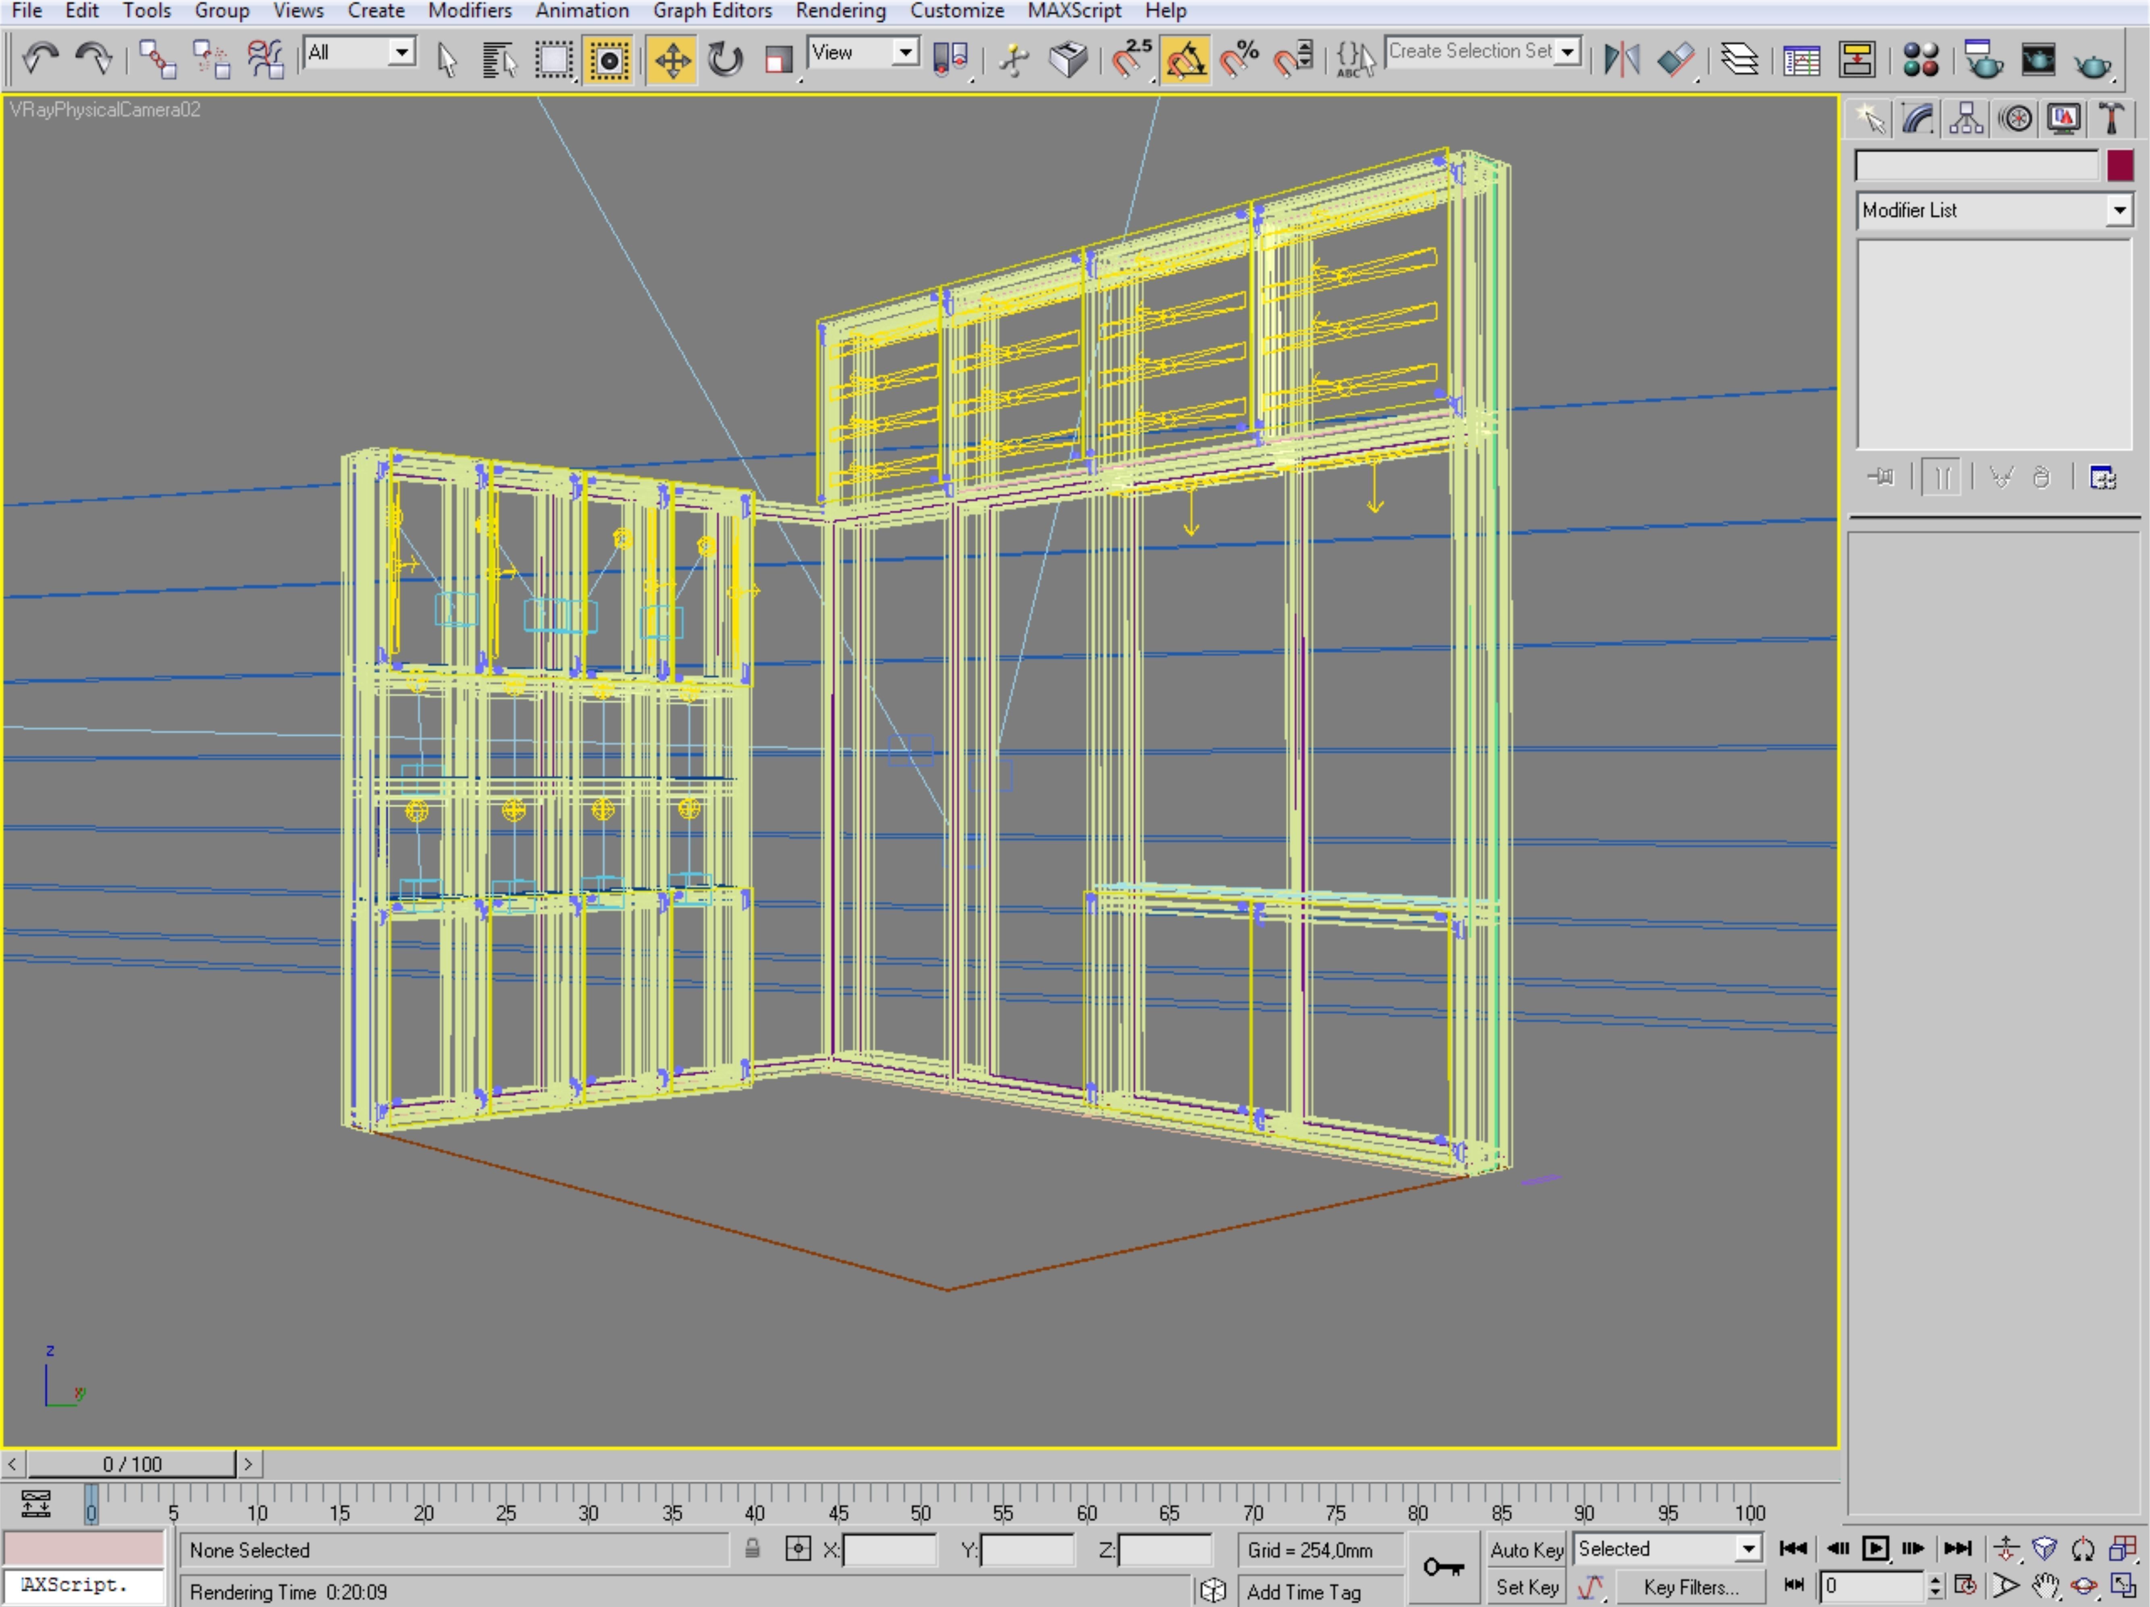
Task: Click Pin Stack icon
Action: coord(1881,476)
